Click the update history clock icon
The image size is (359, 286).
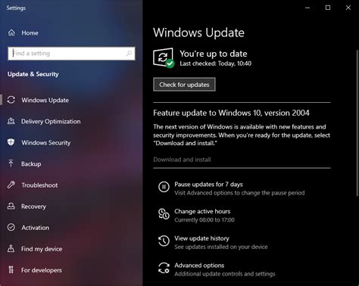(164, 241)
